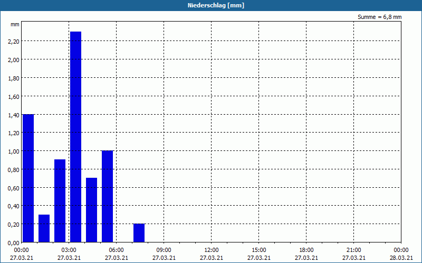The height and width of the screenshot is (263, 422).
Task: Click the '27.03.21' date under 12:00
Action: click(x=212, y=258)
